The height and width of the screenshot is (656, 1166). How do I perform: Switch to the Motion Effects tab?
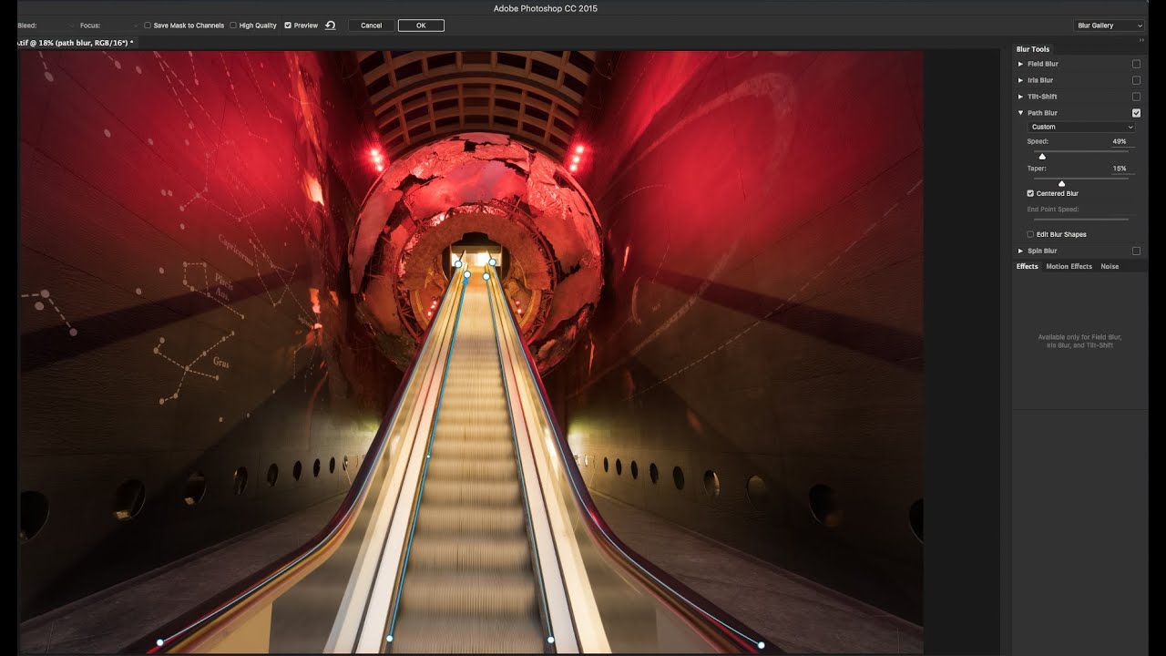(x=1069, y=266)
